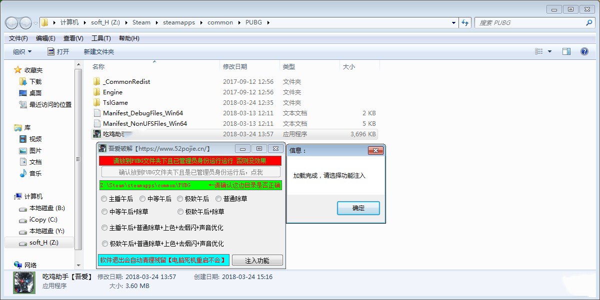The width and height of the screenshot is (600, 300).
Task: Click the 确认放到PUBG文件夹 confirm button
Action: 190,172
